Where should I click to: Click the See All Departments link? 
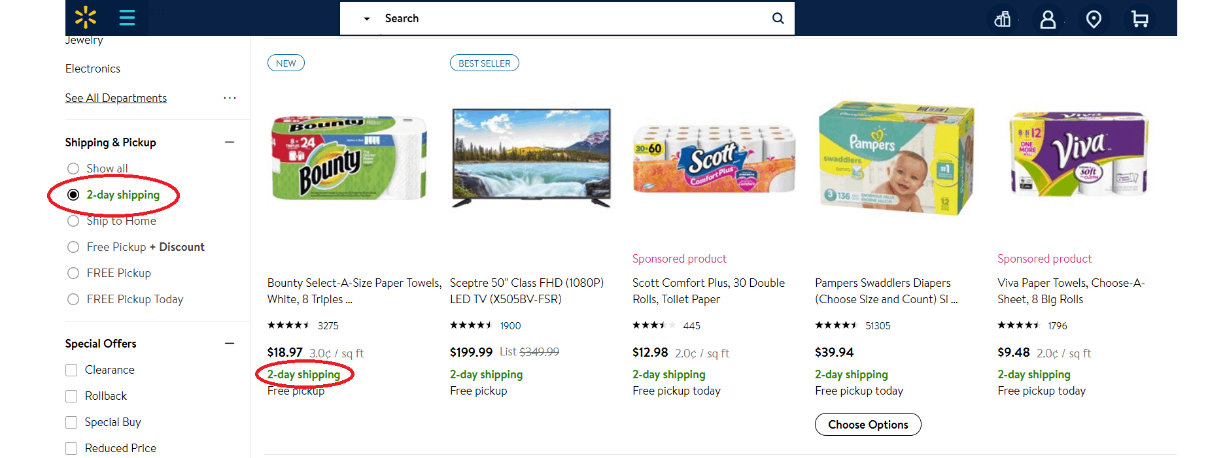coord(116,98)
